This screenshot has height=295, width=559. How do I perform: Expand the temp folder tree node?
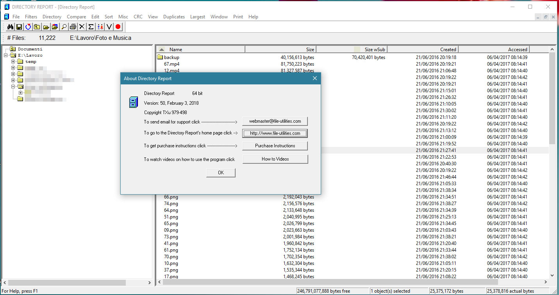[13, 62]
